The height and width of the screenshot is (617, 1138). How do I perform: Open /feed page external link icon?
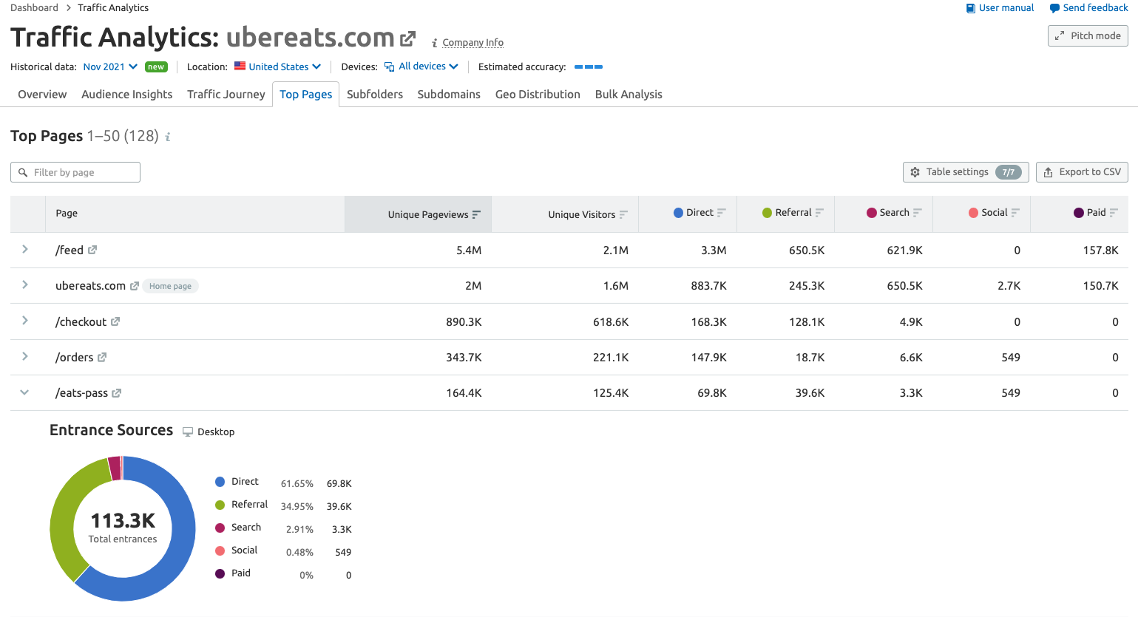click(x=92, y=250)
